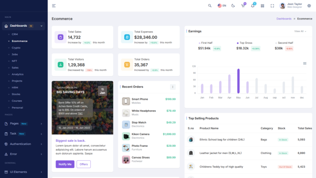
Task: Toggle fullscreen mode icon
Action: 272,5
